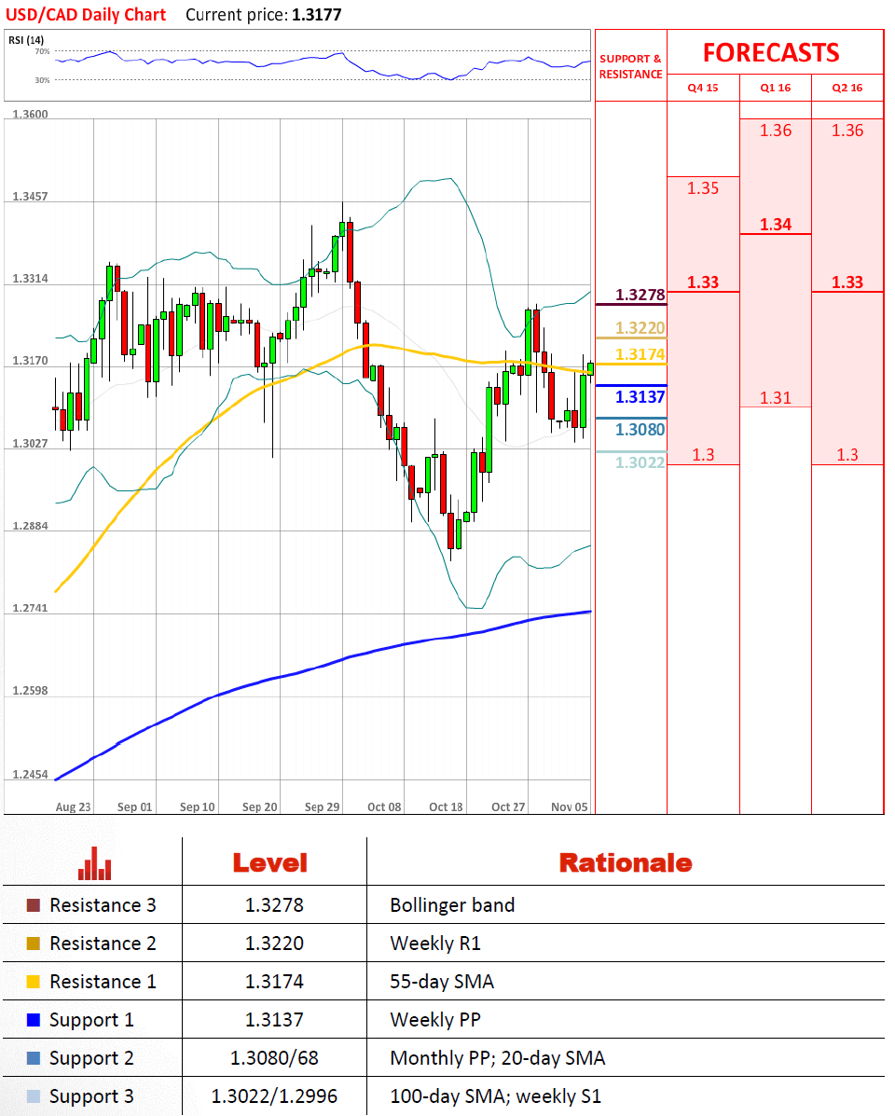Screen dimensions: 895x1116
Task: Click the 1.35 value in Q4 15 column
Action: [x=703, y=188]
